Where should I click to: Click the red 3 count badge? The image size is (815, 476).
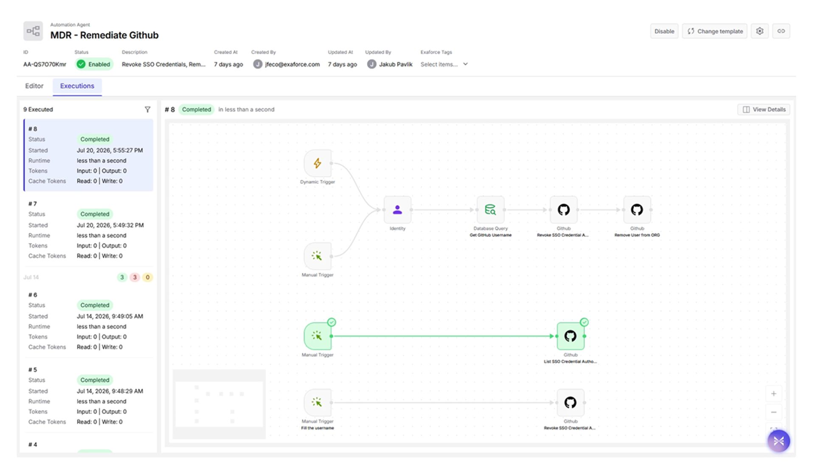pos(135,277)
